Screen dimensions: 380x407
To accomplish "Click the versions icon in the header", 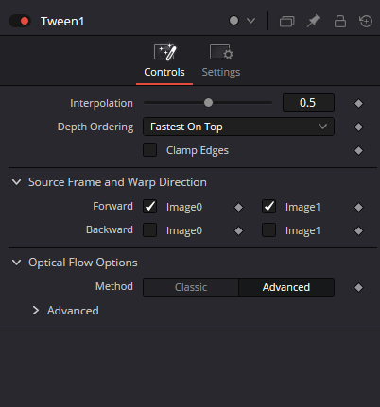I will tap(286, 22).
